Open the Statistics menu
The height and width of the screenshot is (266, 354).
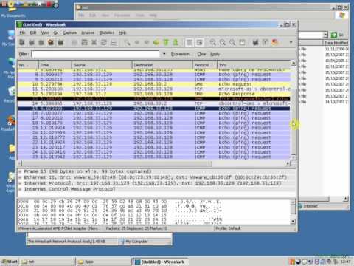click(107, 33)
